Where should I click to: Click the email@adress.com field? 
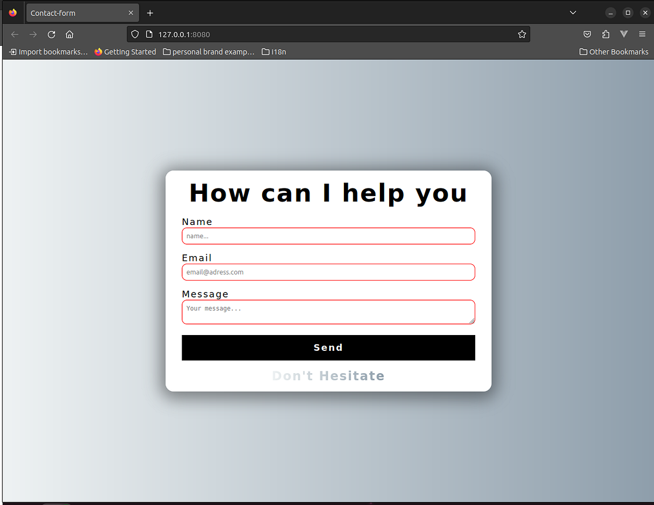[328, 272]
